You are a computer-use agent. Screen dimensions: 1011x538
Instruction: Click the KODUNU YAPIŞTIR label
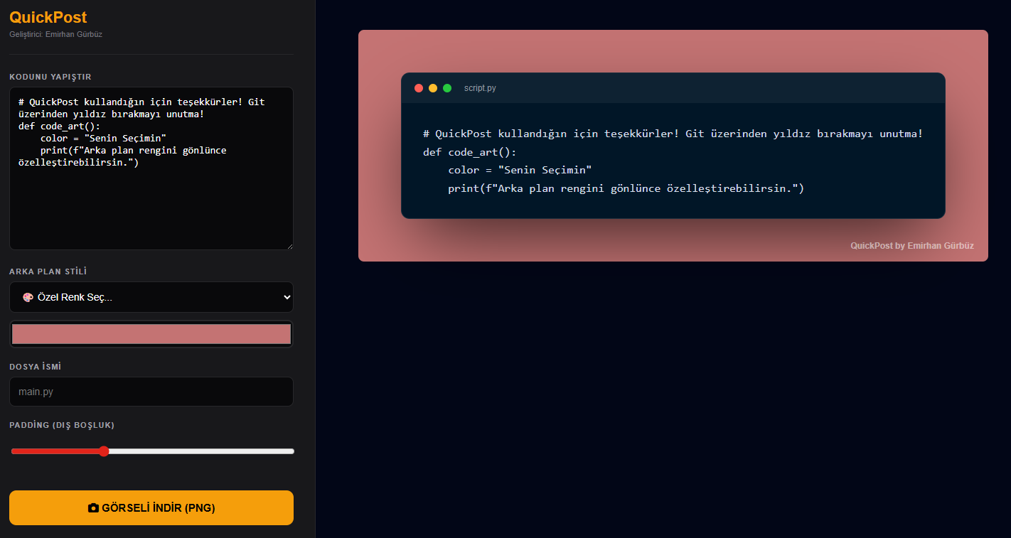(50, 77)
